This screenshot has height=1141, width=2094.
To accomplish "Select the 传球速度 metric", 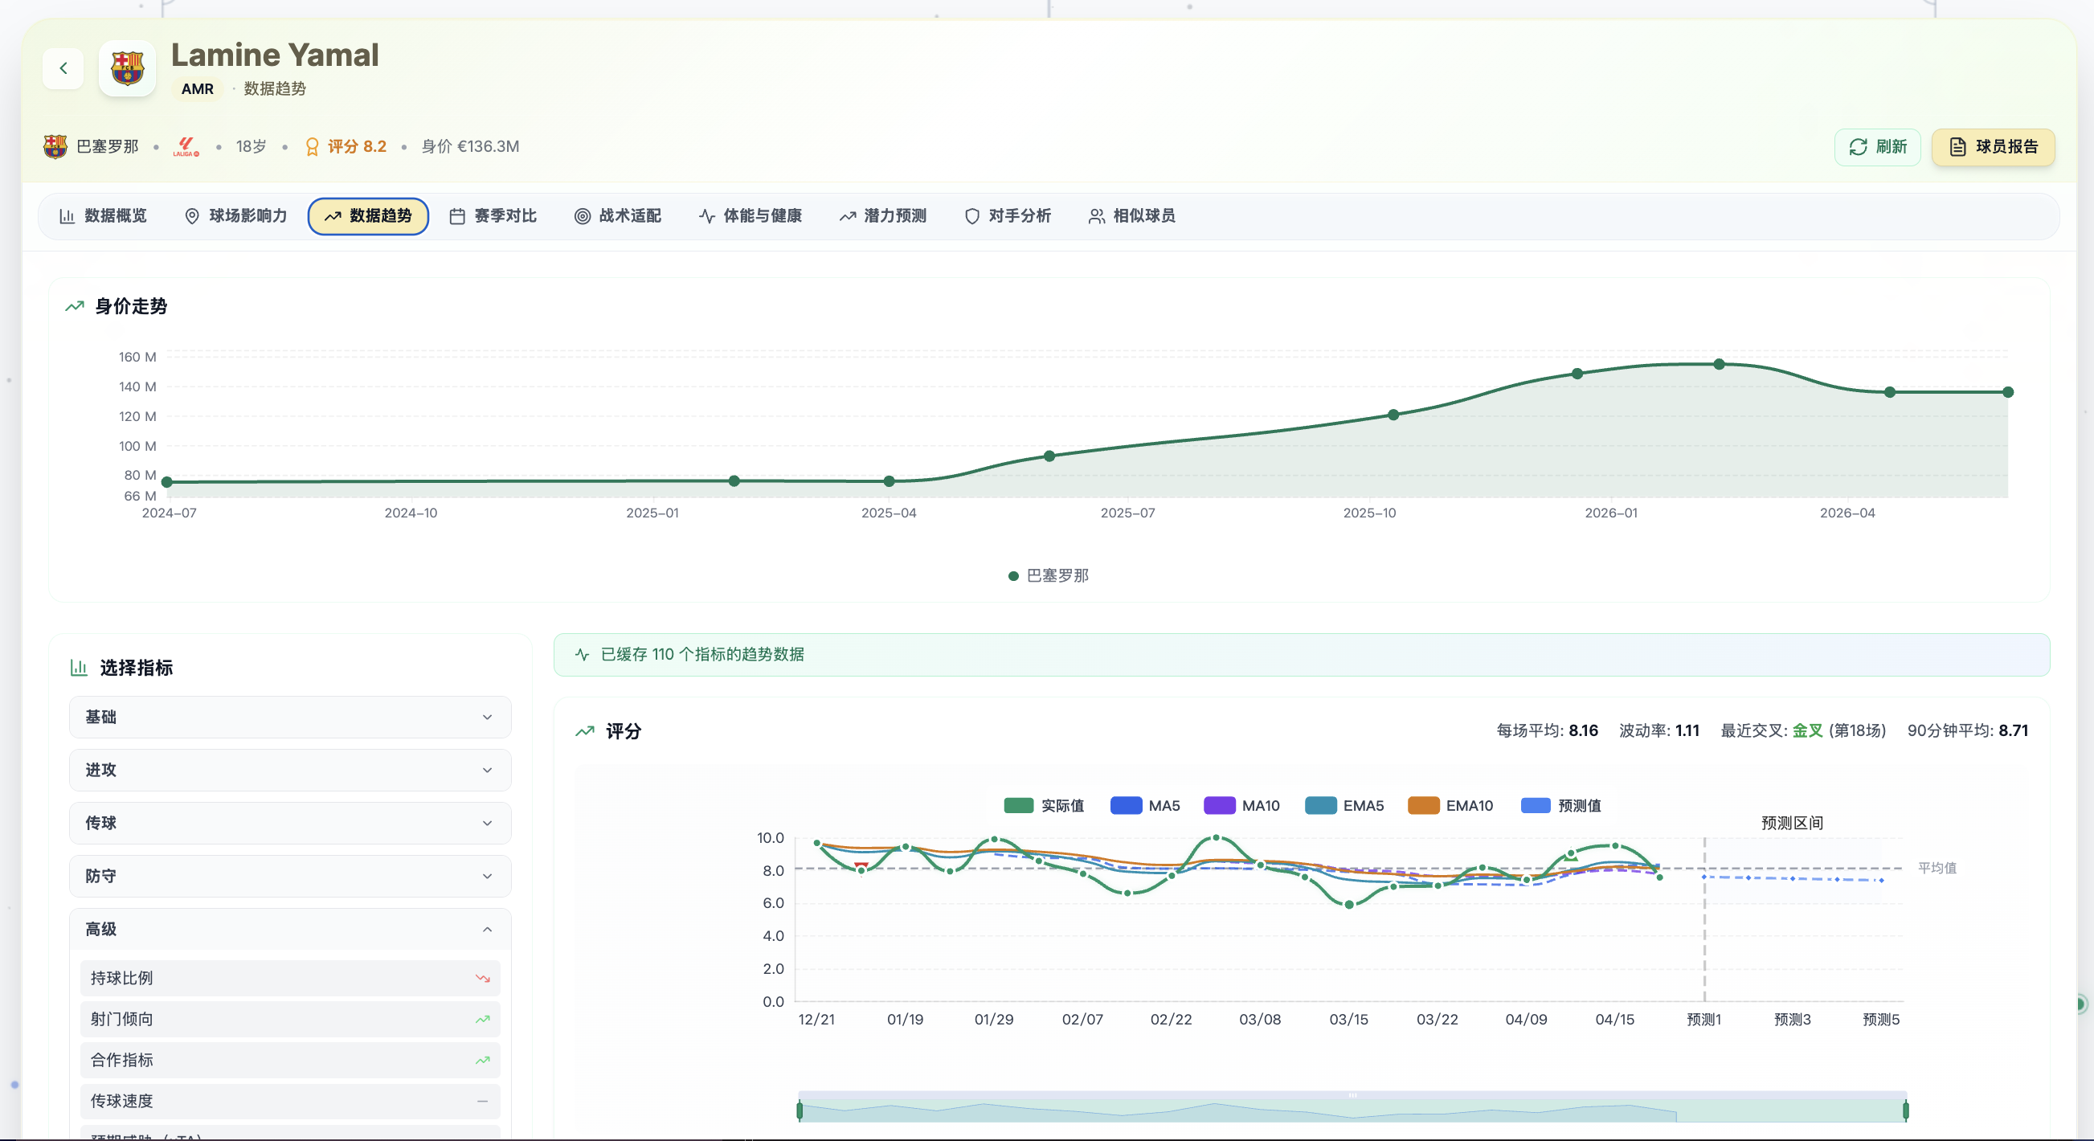I will [x=290, y=1101].
